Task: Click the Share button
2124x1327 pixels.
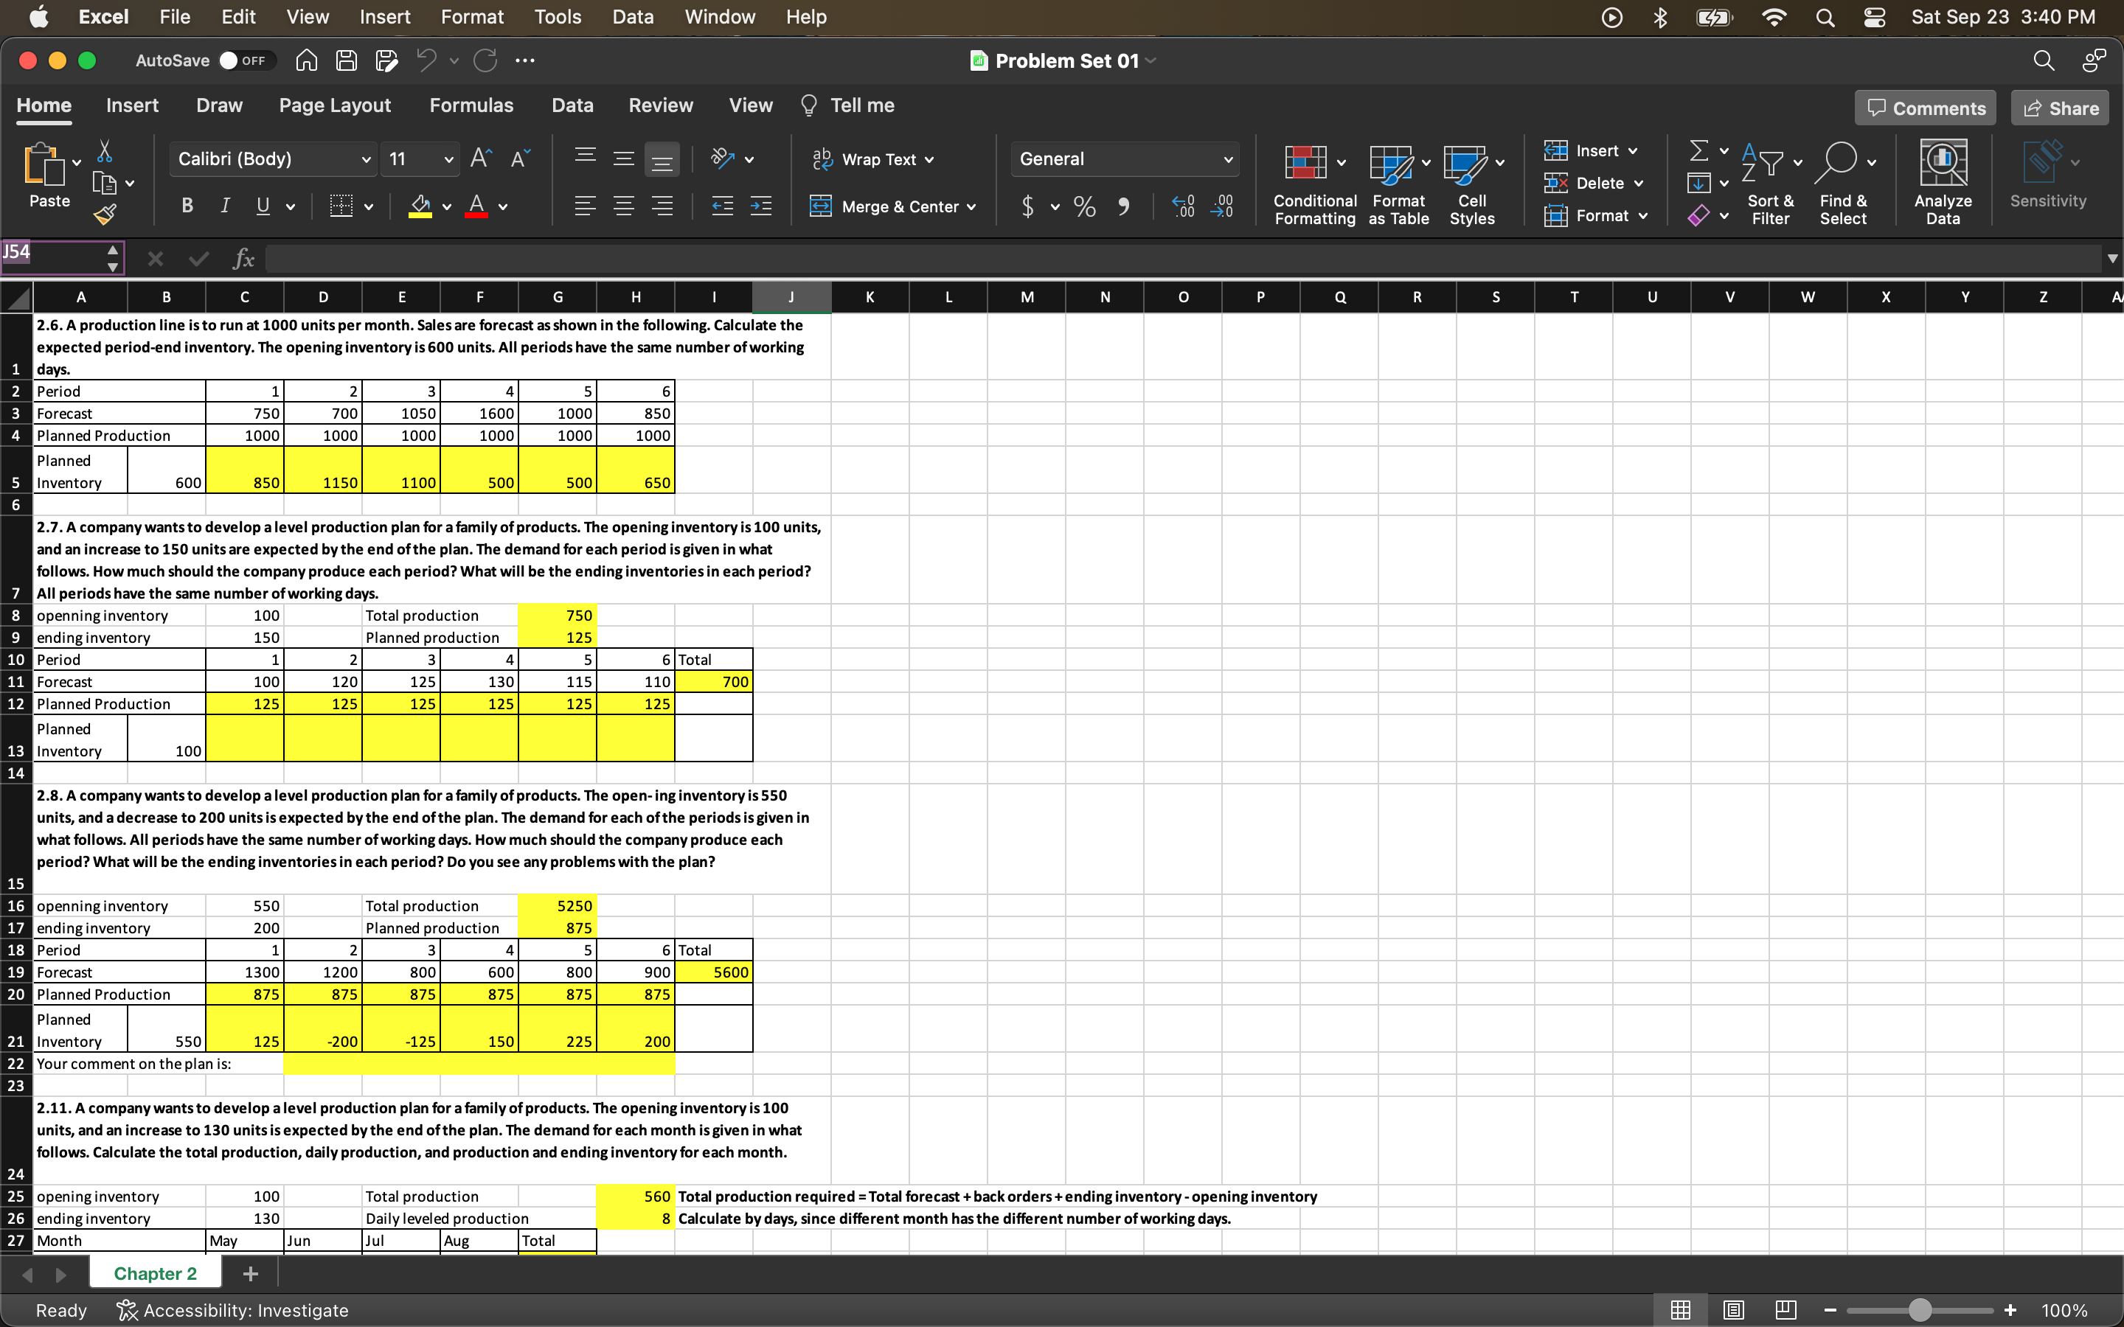Action: [2060, 107]
